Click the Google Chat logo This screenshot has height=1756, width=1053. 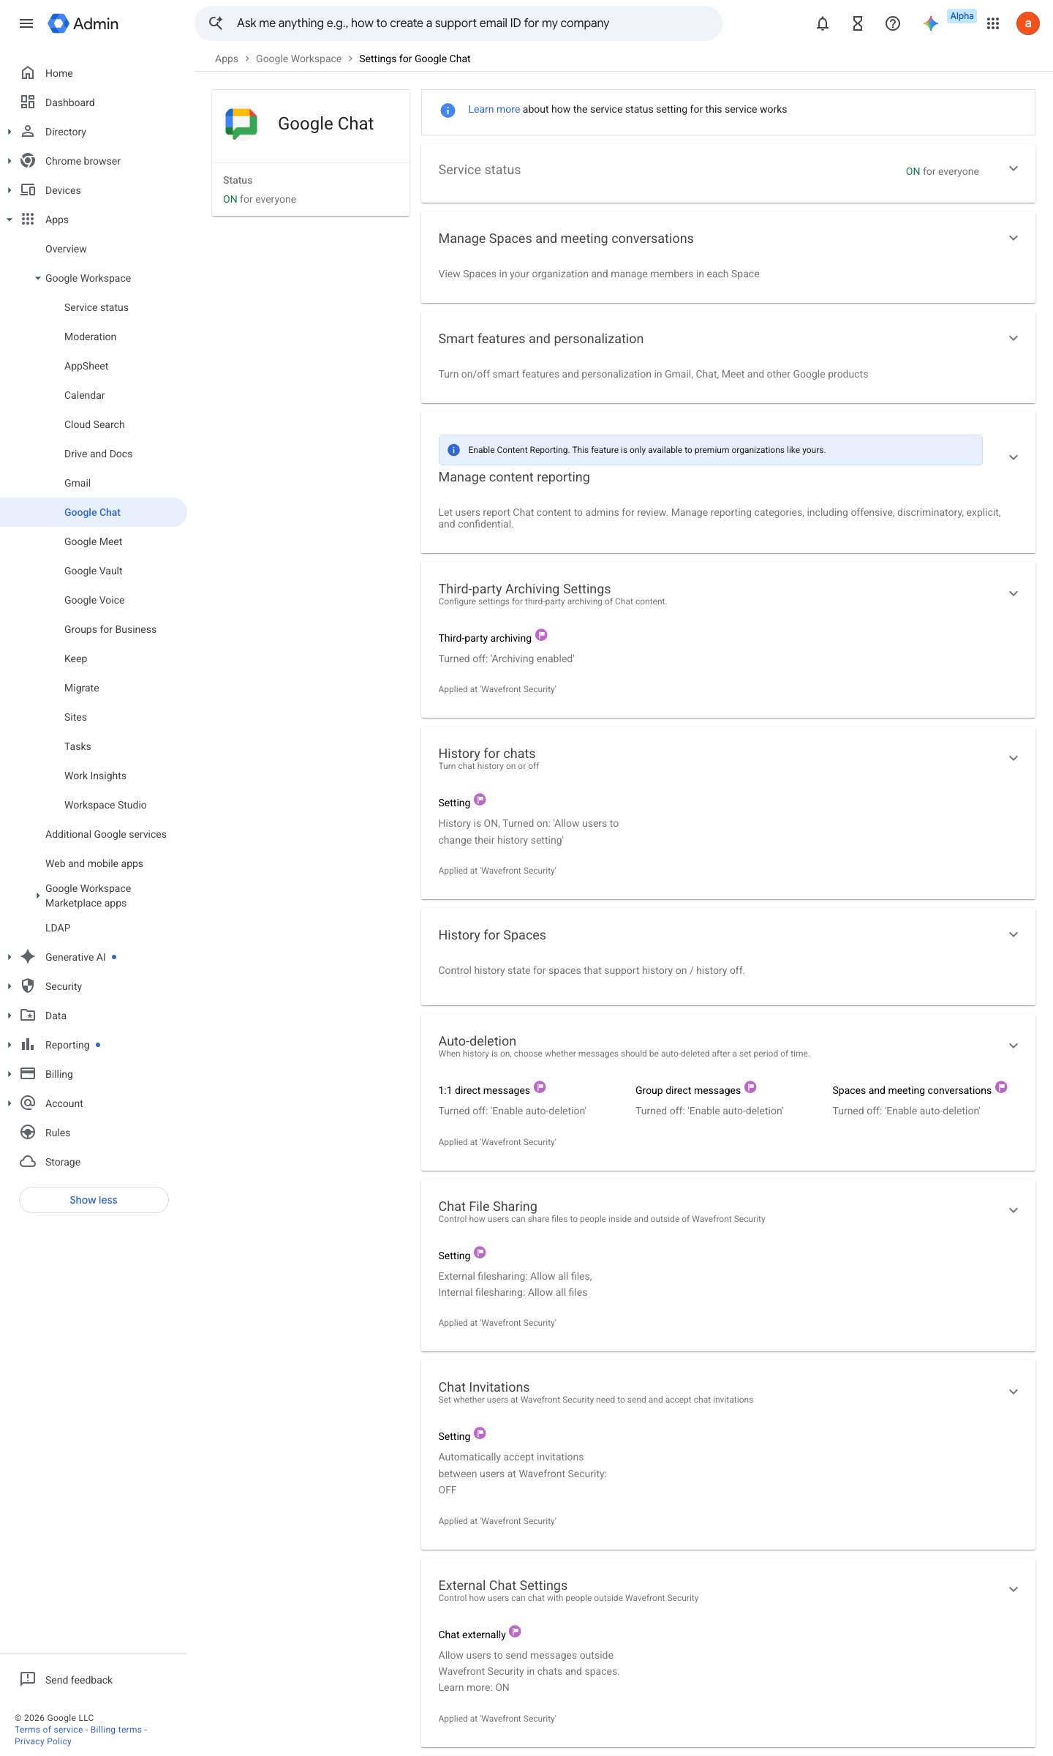click(241, 124)
